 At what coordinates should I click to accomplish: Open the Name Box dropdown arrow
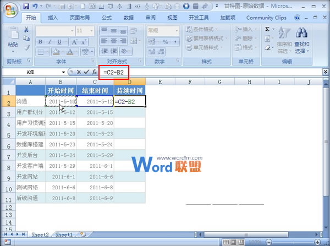pyautogui.click(x=63, y=72)
